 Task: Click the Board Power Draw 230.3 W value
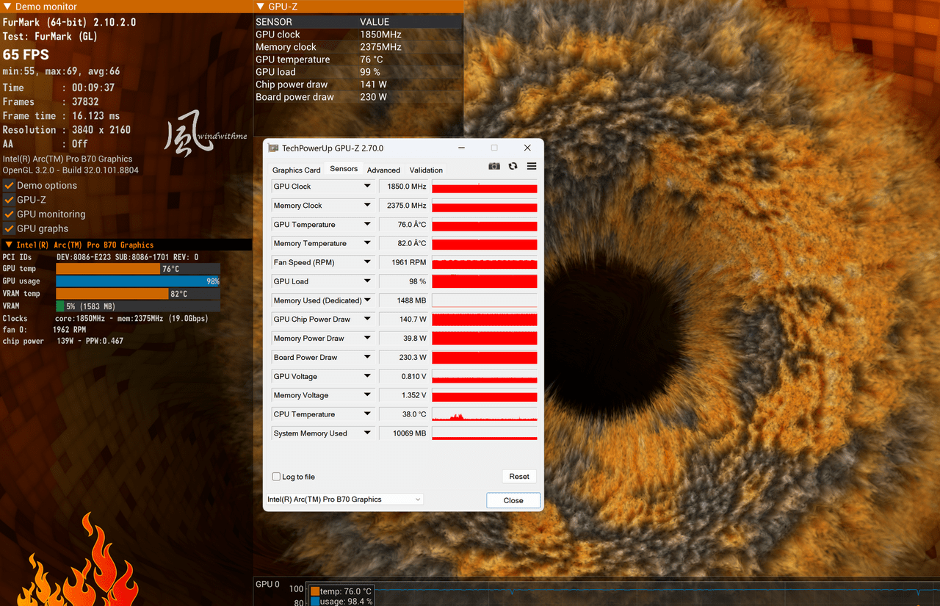pyautogui.click(x=403, y=358)
